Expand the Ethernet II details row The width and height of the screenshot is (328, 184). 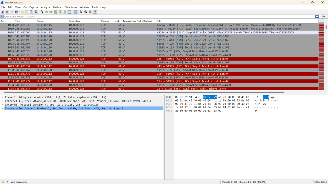tap(2, 101)
